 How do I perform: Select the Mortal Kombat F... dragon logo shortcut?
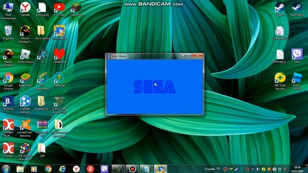(x=26, y=34)
